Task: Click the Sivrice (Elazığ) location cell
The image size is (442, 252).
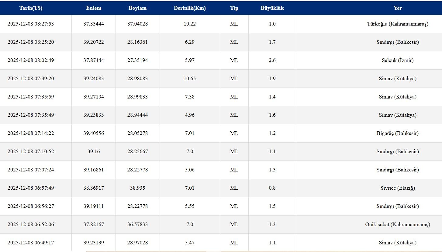Action: (398, 188)
